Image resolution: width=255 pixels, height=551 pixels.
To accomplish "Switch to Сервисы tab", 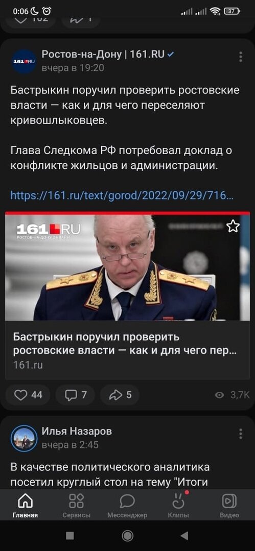I will 77,506.
